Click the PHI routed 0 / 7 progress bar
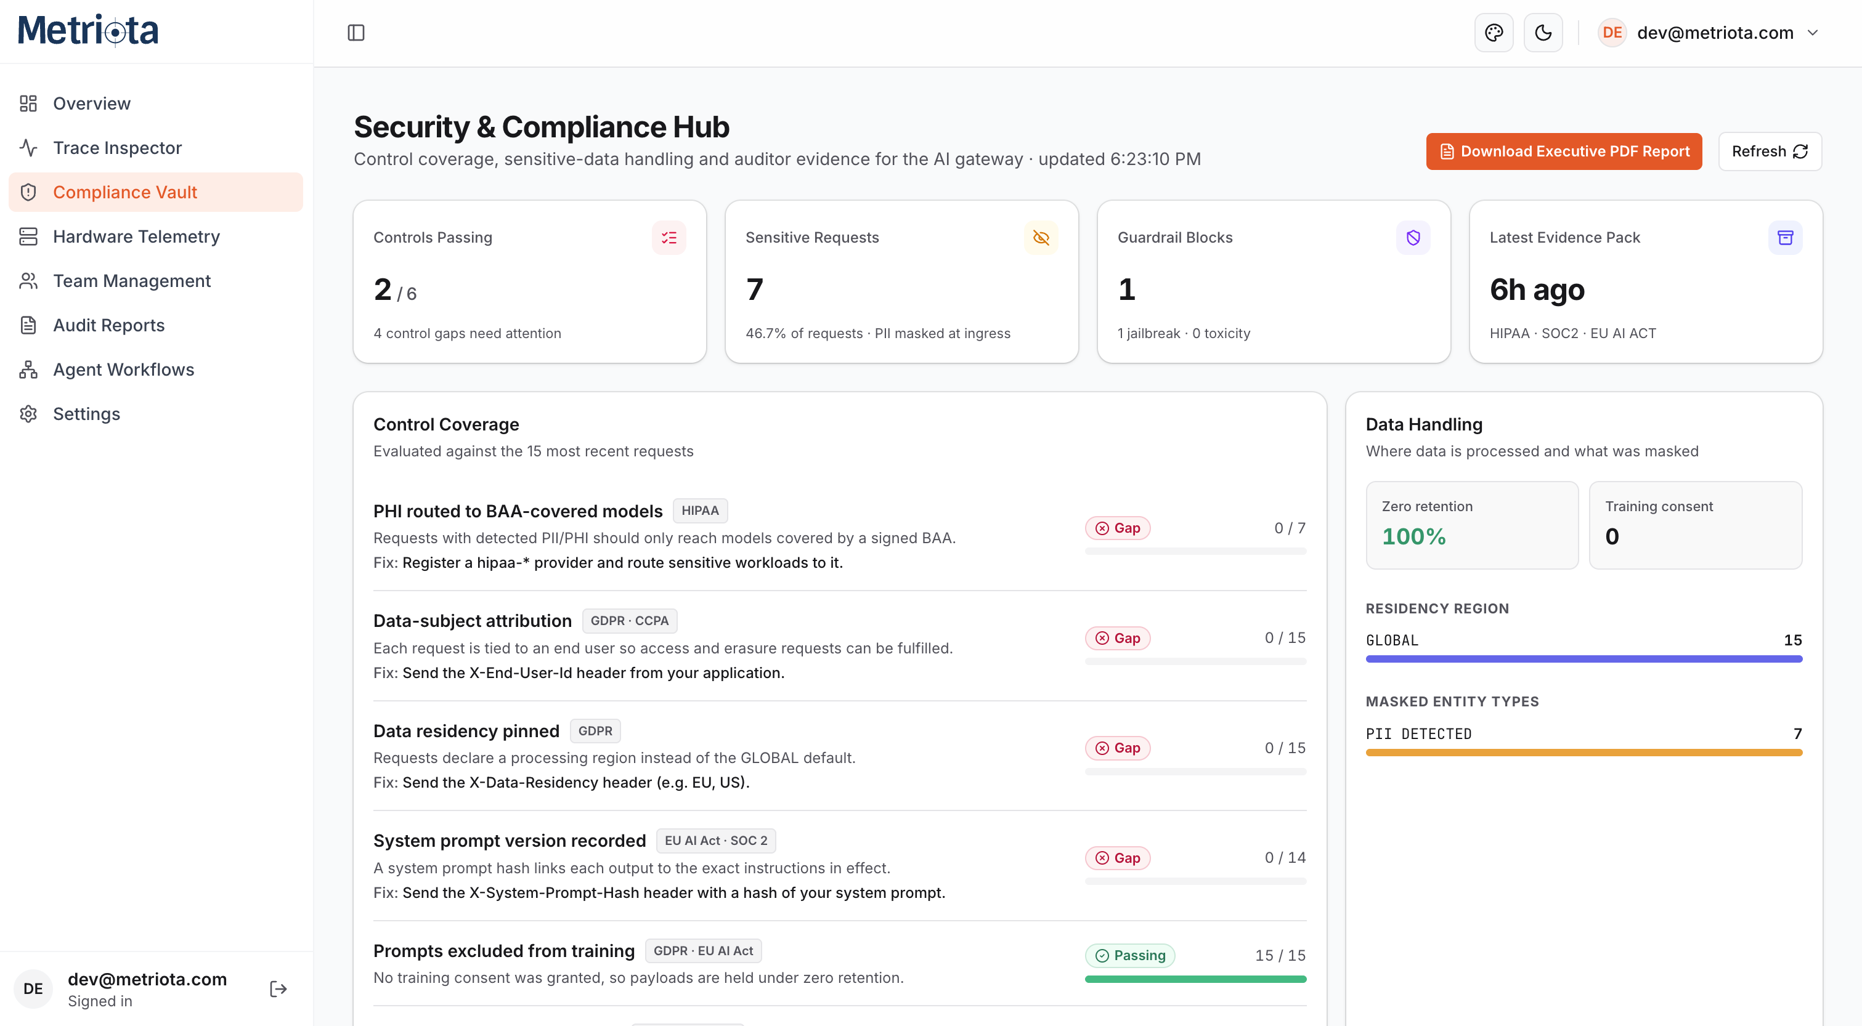Image resolution: width=1862 pixels, height=1026 pixels. tap(1195, 551)
